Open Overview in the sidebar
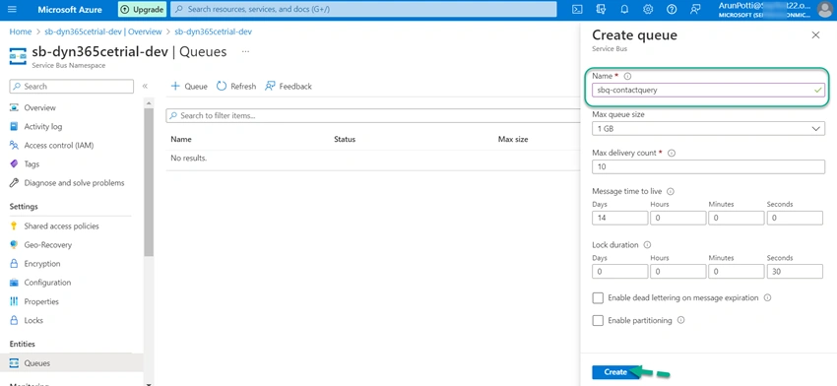This screenshot has width=837, height=386. (x=39, y=108)
